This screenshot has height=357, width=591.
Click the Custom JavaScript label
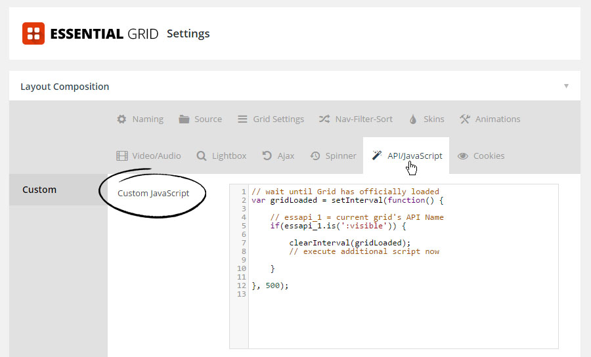(154, 193)
